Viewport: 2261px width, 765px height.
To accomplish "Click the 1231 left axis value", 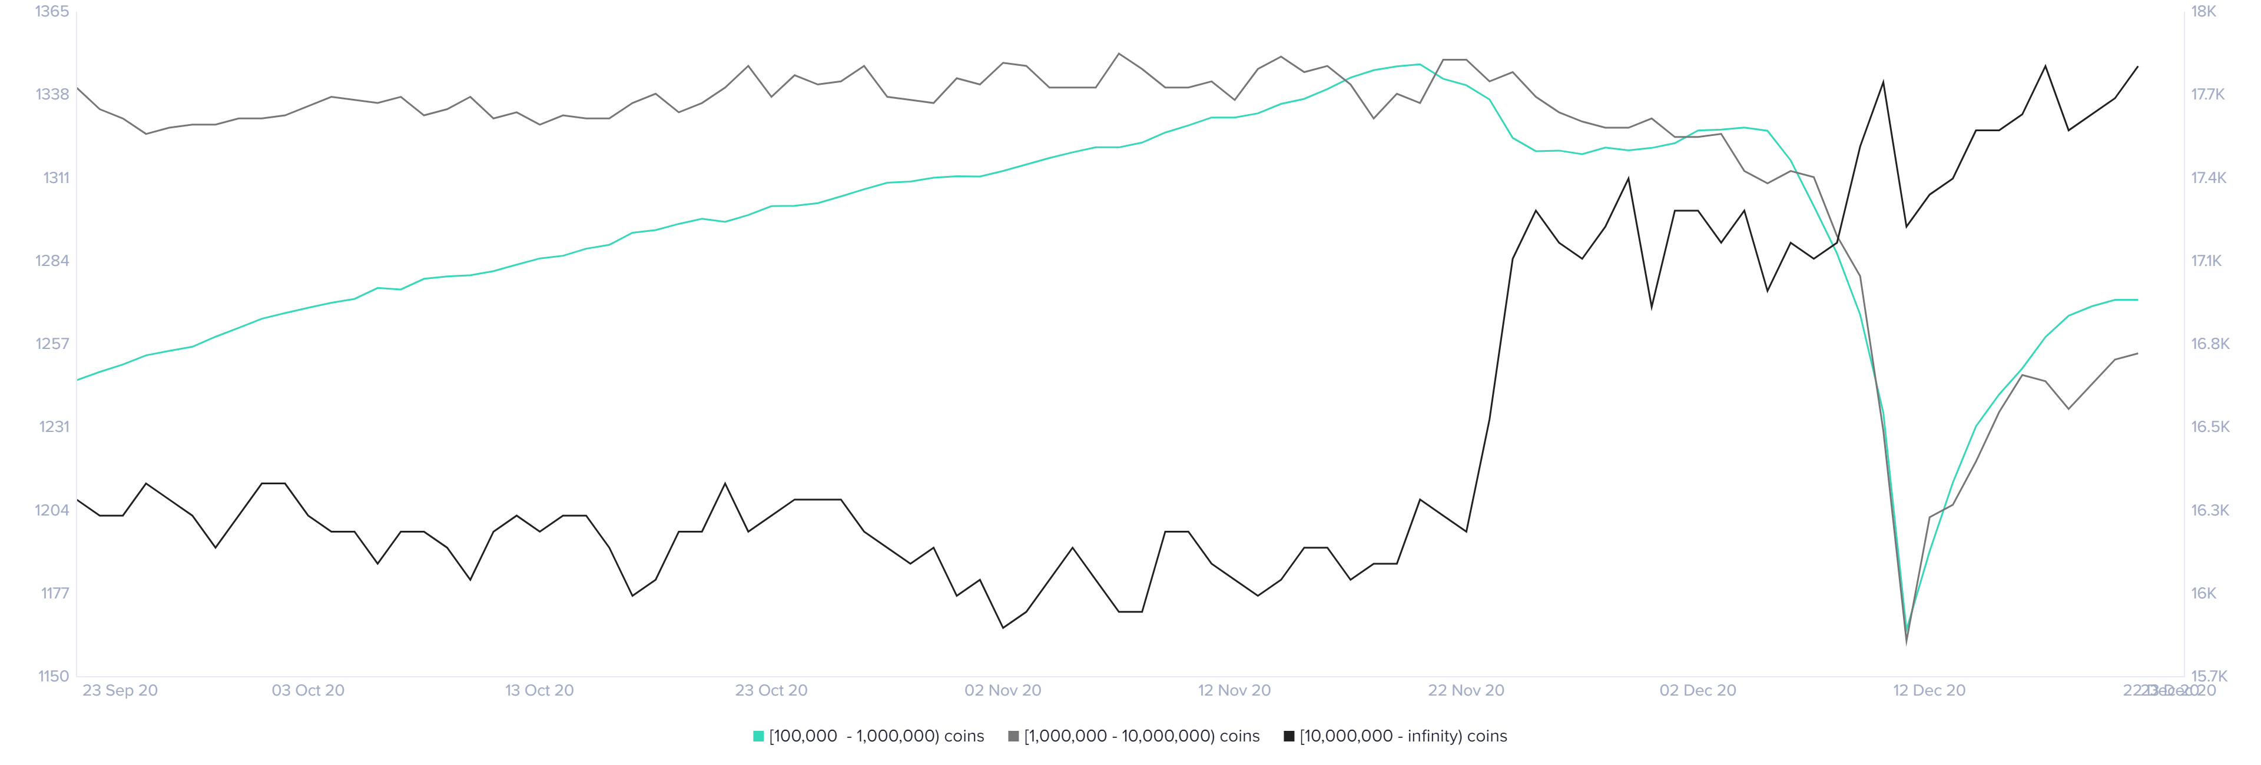I will pos(54,427).
